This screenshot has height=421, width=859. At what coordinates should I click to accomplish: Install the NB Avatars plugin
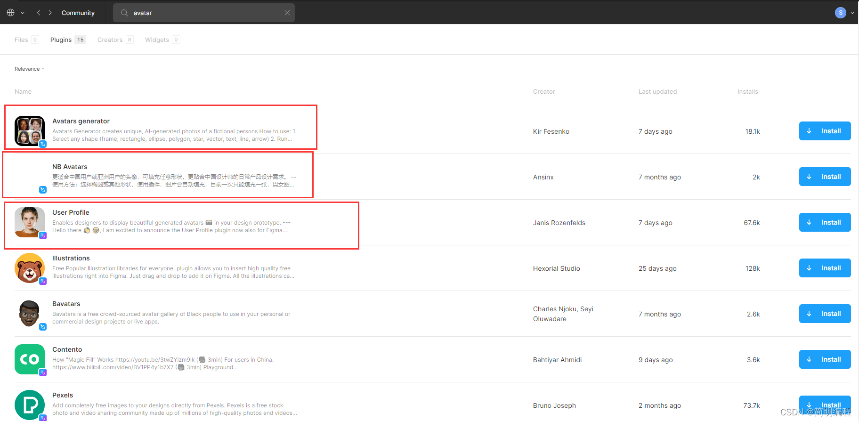click(825, 177)
